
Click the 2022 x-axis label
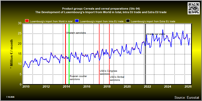[x=147, y=86]
